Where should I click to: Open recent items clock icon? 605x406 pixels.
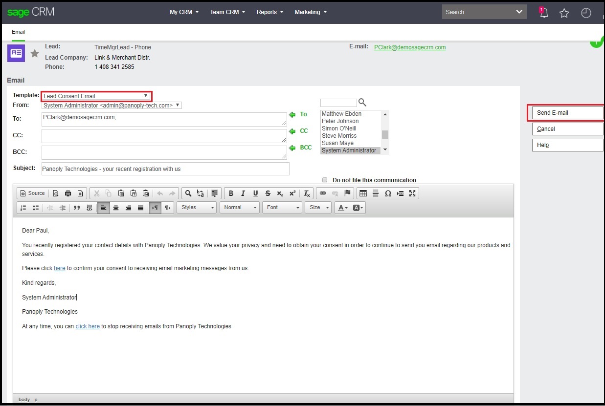click(x=586, y=13)
